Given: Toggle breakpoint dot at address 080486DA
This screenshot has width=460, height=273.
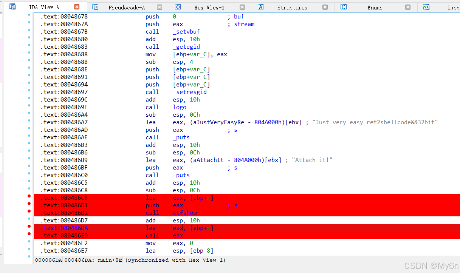Looking at the screenshot, I should (x=29, y=227).
